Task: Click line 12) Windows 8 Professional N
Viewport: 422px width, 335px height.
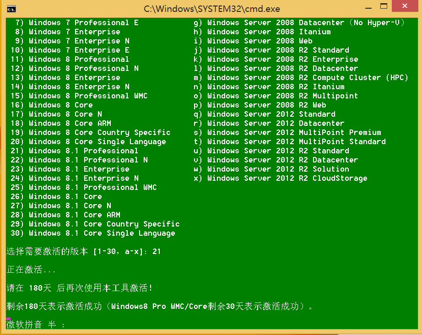Action: (75, 68)
